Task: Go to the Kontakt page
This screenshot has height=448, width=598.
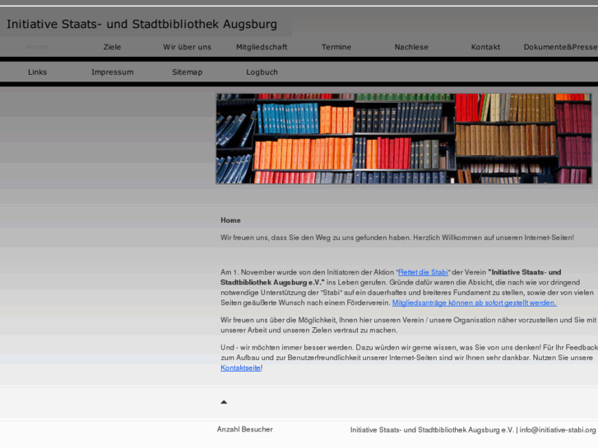Action: tap(485, 47)
